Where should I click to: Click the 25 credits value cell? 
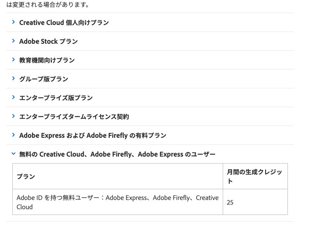click(x=255, y=202)
